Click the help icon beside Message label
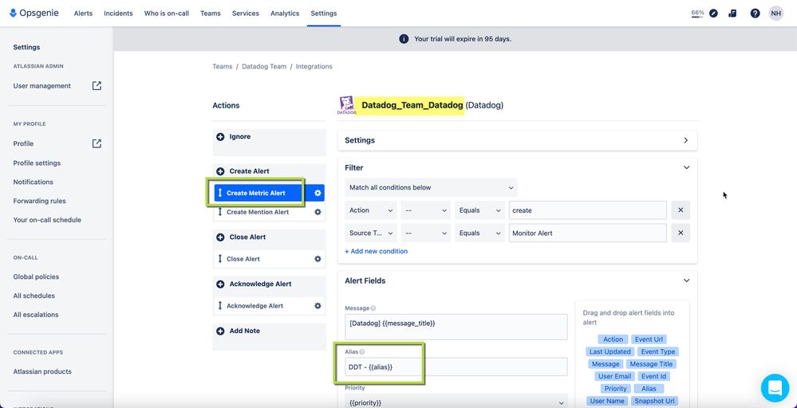Viewport: 797px width, 408px height. (x=373, y=308)
